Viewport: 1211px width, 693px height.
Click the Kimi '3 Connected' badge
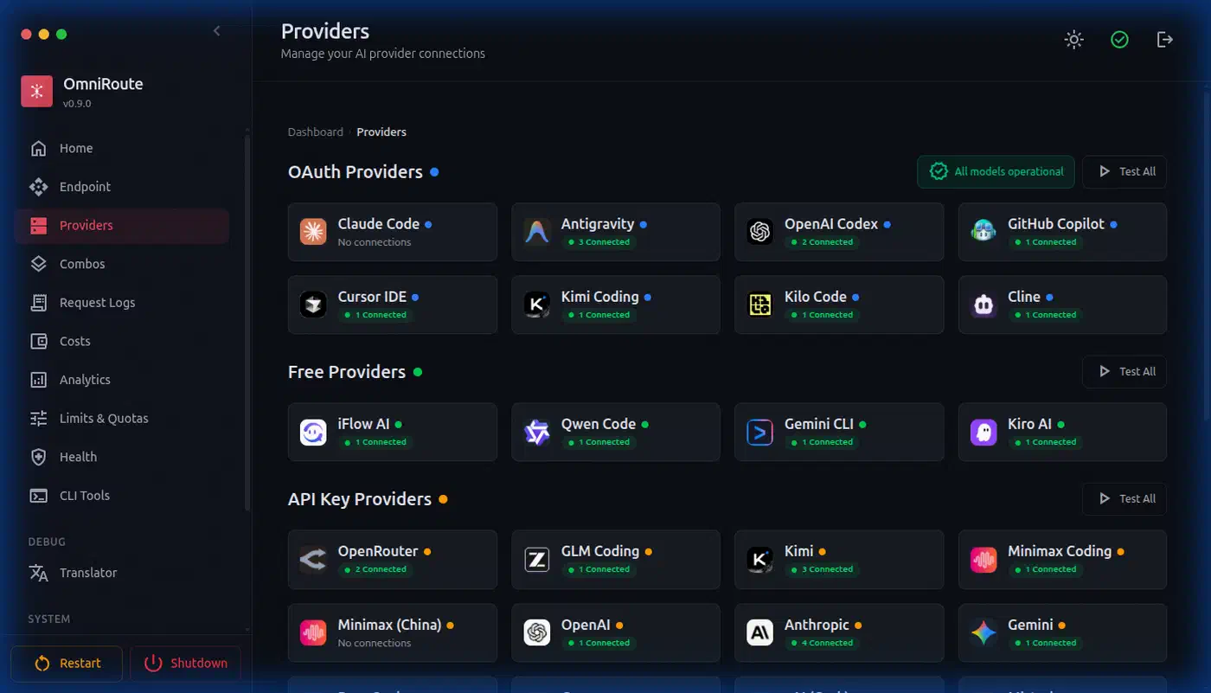coord(822,569)
